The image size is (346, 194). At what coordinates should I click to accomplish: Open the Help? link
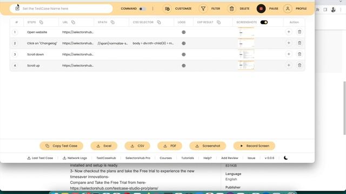pos(208,158)
